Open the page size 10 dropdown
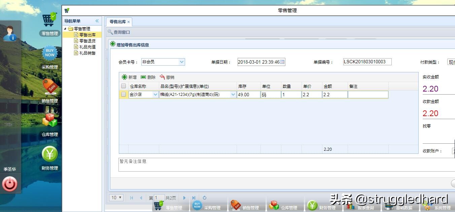 pos(116,198)
